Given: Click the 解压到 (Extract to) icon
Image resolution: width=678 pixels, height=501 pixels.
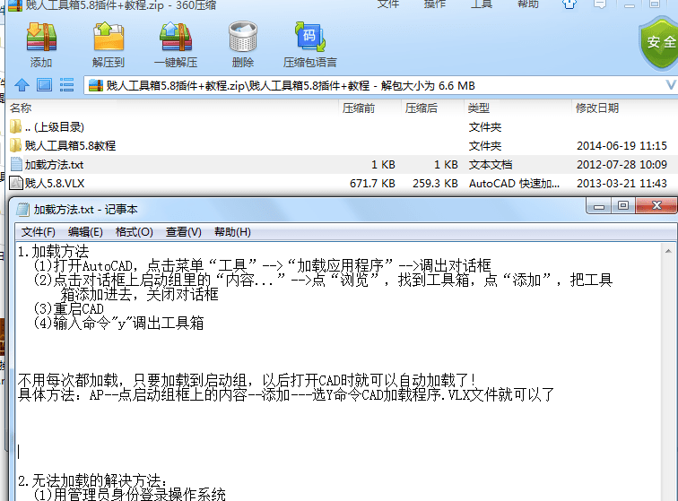Looking at the screenshot, I should point(109,38).
